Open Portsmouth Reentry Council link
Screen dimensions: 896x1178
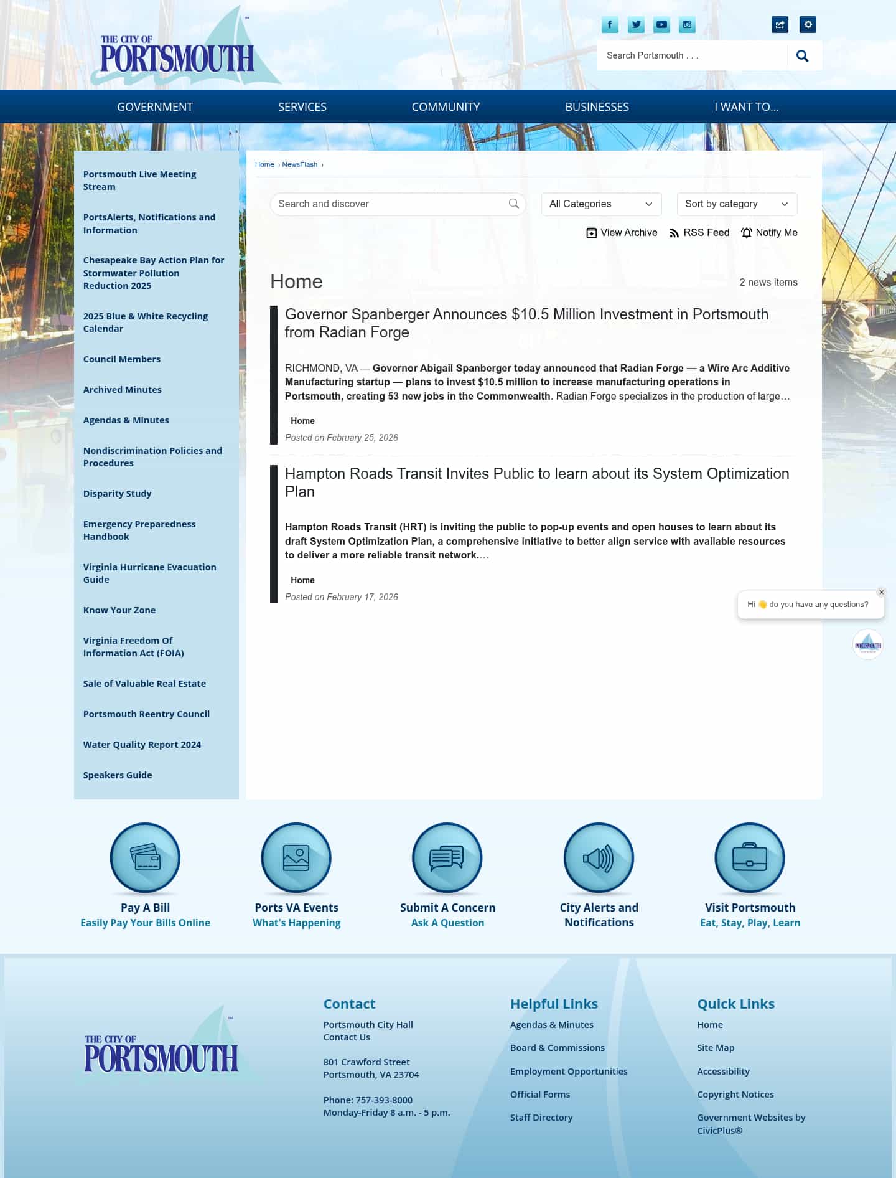pos(146,714)
